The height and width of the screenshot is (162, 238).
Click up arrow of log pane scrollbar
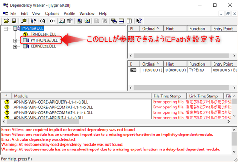[x=234, y=130]
